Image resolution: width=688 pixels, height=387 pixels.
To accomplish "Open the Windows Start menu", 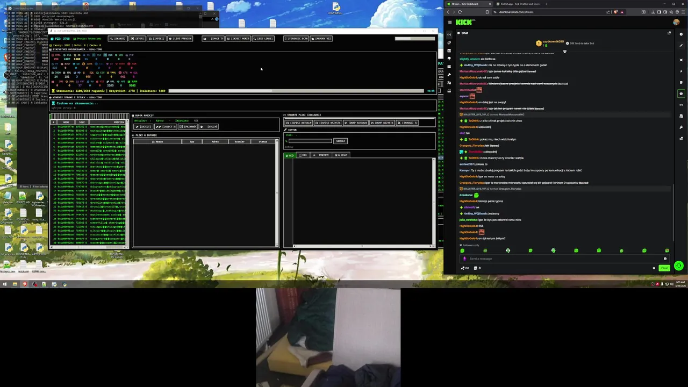I will point(5,284).
